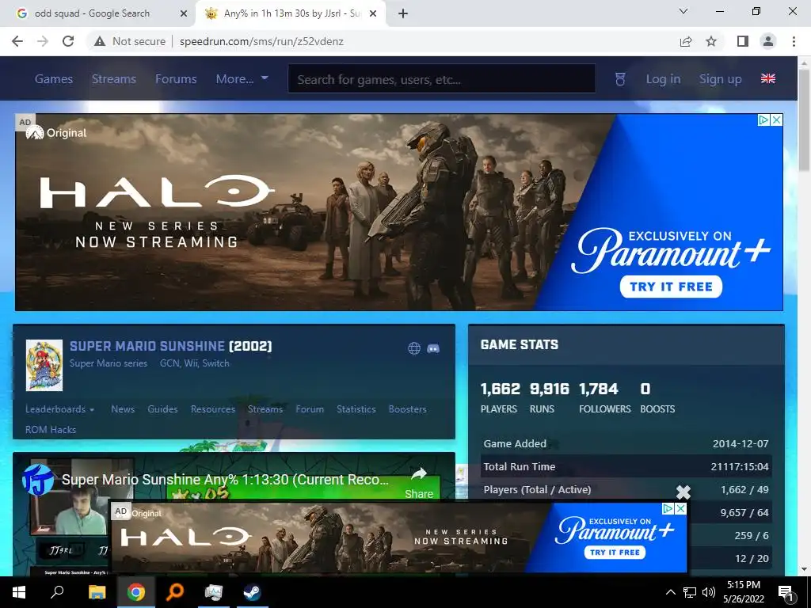This screenshot has height=608, width=811.
Task: Open the Windows Start menu
Action: (x=19, y=592)
